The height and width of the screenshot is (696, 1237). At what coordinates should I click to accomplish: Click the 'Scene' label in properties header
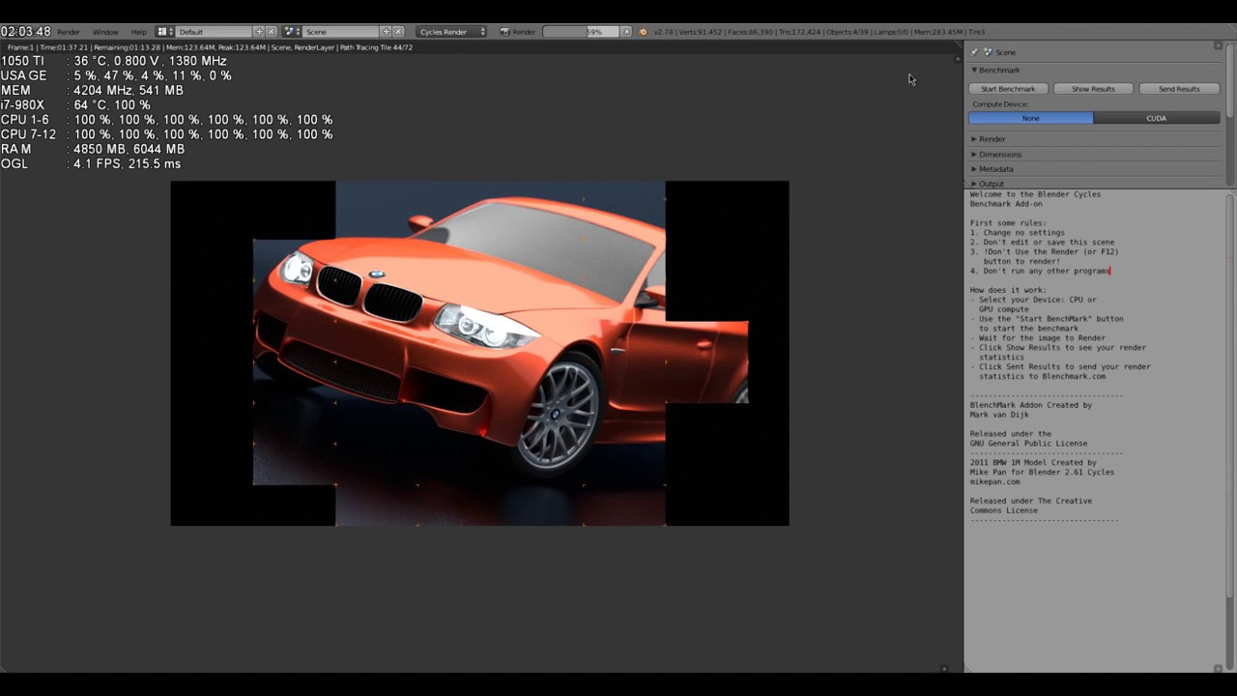pos(1005,52)
